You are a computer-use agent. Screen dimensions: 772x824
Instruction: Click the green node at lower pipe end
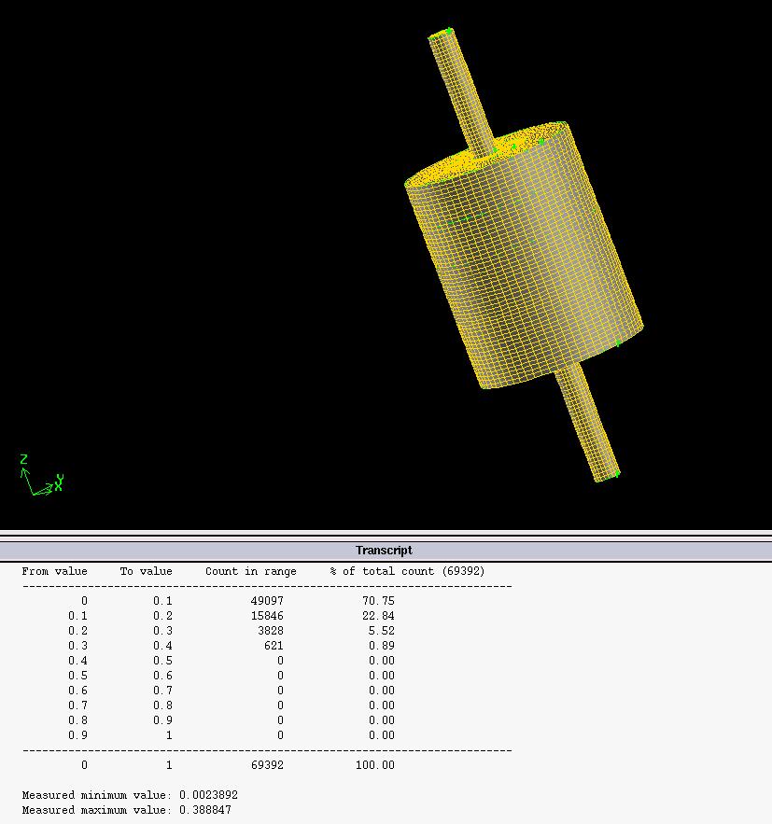[616, 473]
